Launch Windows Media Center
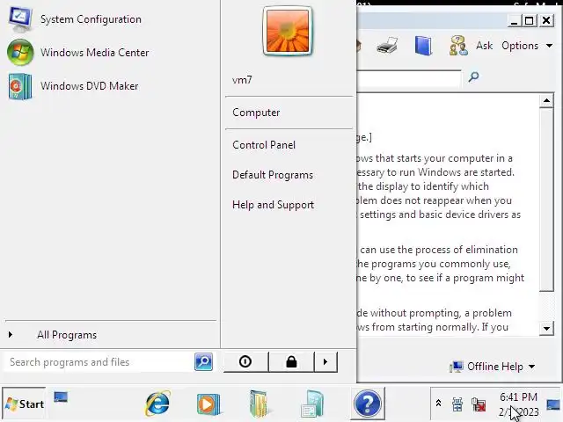This screenshot has height=422, width=563. coord(78,53)
